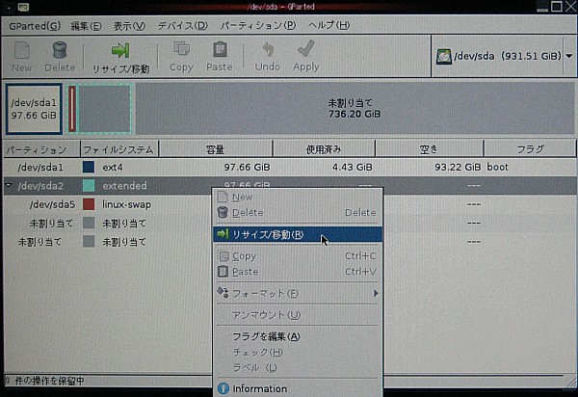Click the リサイズ/移動 toolbar icon
The width and height of the screenshot is (578, 397).
[x=120, y=50]
